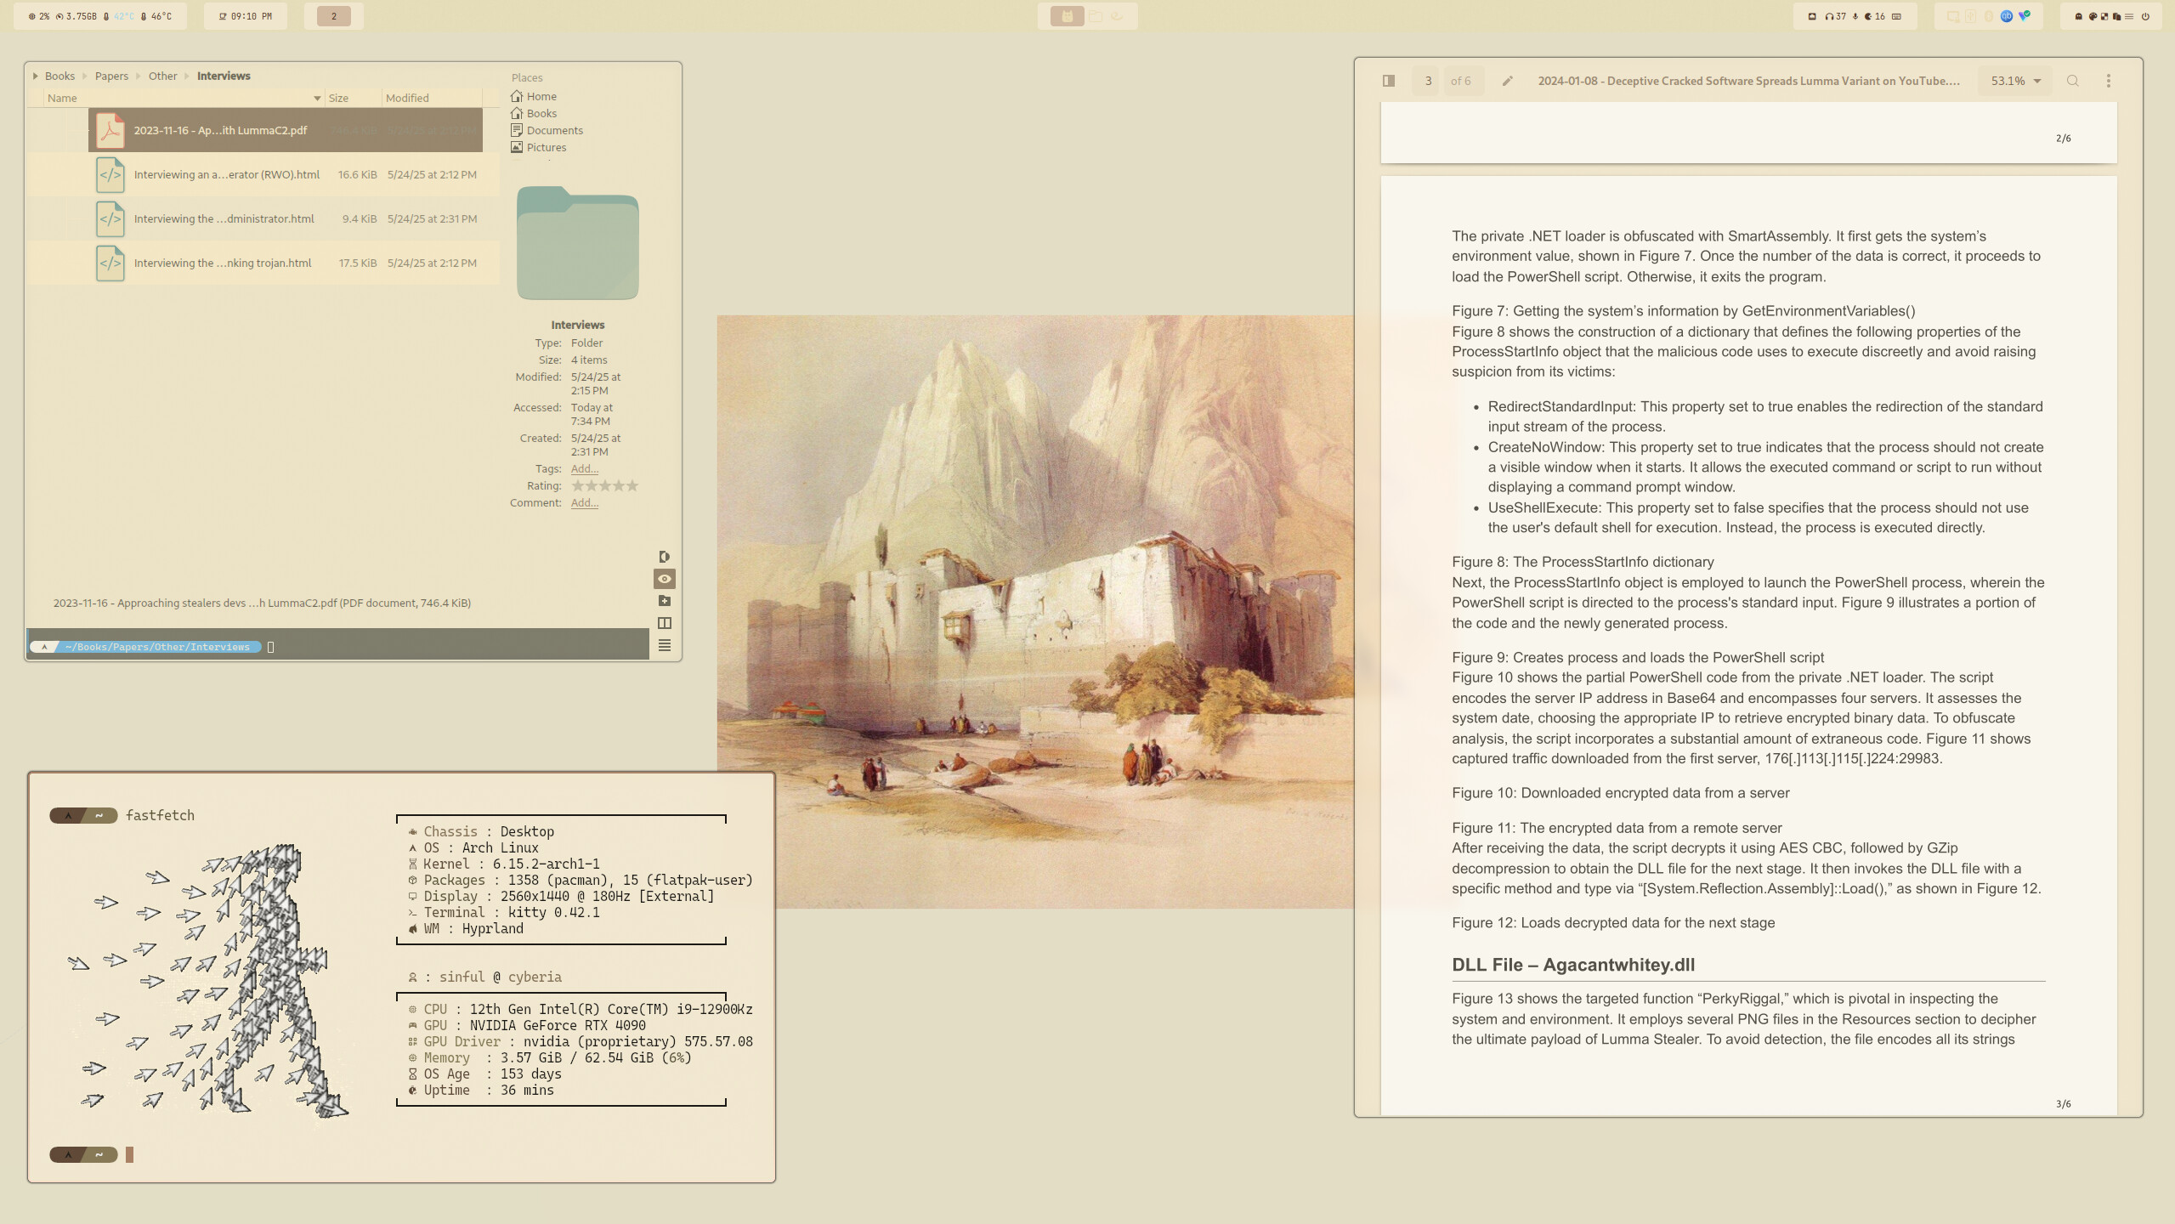Click the DLL File – Agacantwhitey.dll heading

(x=1573, y=965)
